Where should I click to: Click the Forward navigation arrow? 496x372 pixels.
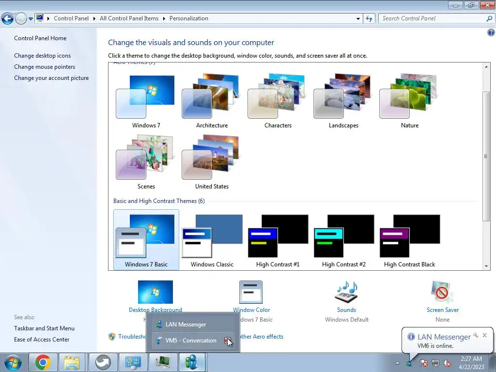(x=21, y=19)
